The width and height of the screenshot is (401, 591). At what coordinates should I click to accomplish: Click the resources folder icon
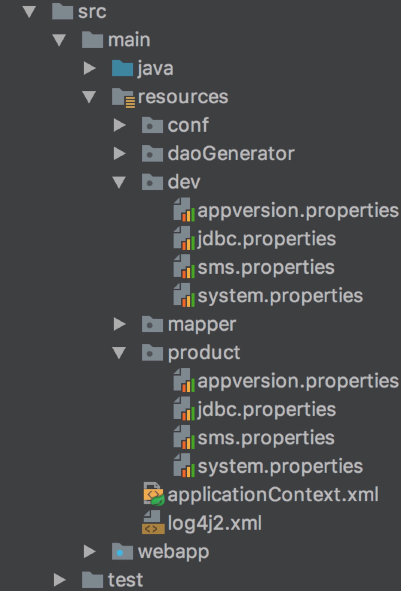point(123,97)
